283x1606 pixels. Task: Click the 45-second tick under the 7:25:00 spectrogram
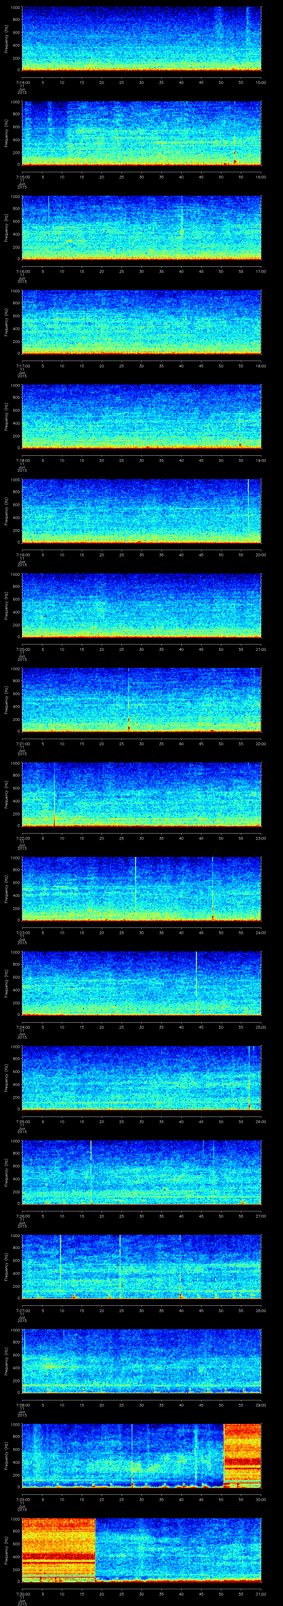pos(201,1122)
